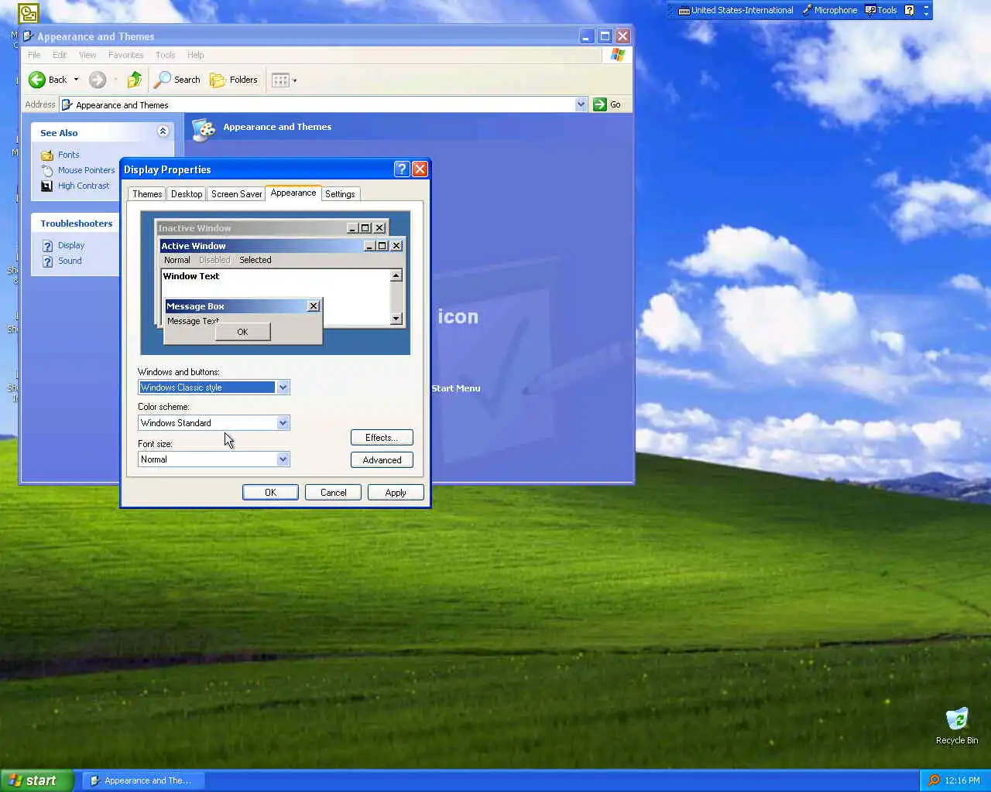Toggle the Folders pane button

(234, 80)
